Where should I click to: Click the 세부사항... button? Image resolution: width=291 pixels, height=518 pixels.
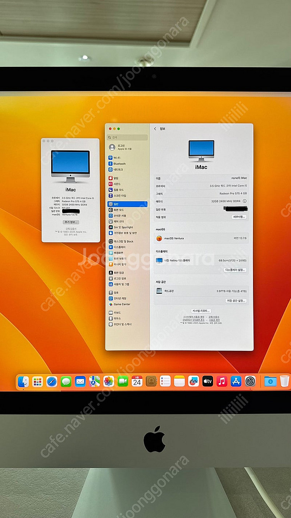[239, 217]
